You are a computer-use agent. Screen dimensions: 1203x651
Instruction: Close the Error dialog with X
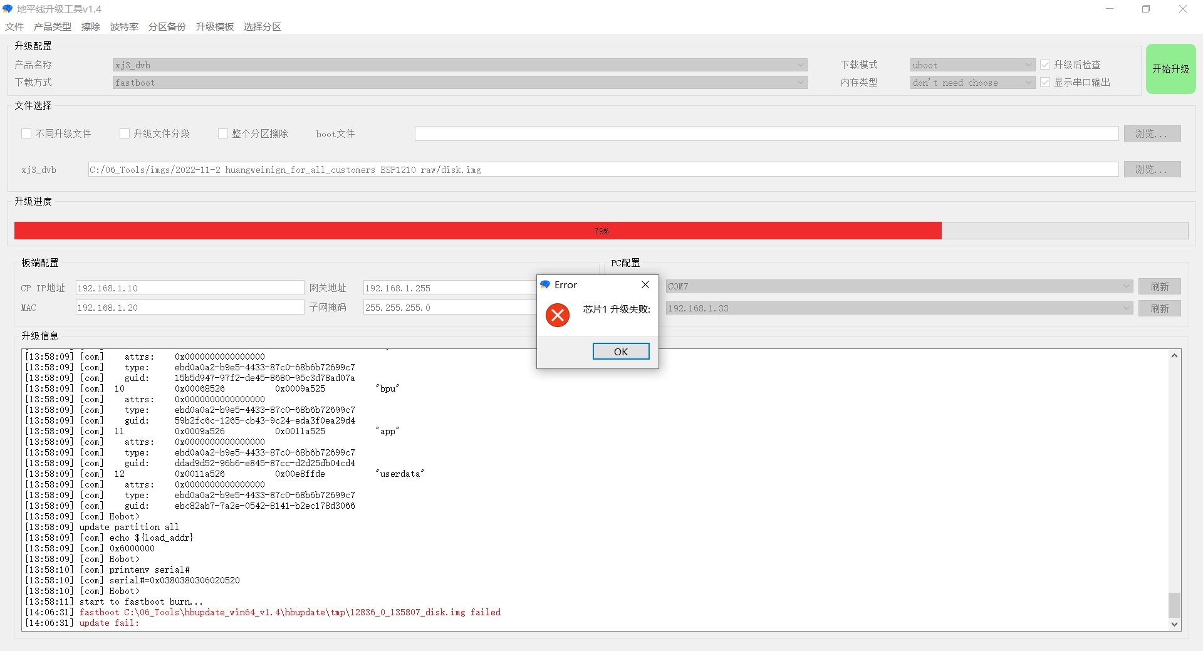(645, 284)
